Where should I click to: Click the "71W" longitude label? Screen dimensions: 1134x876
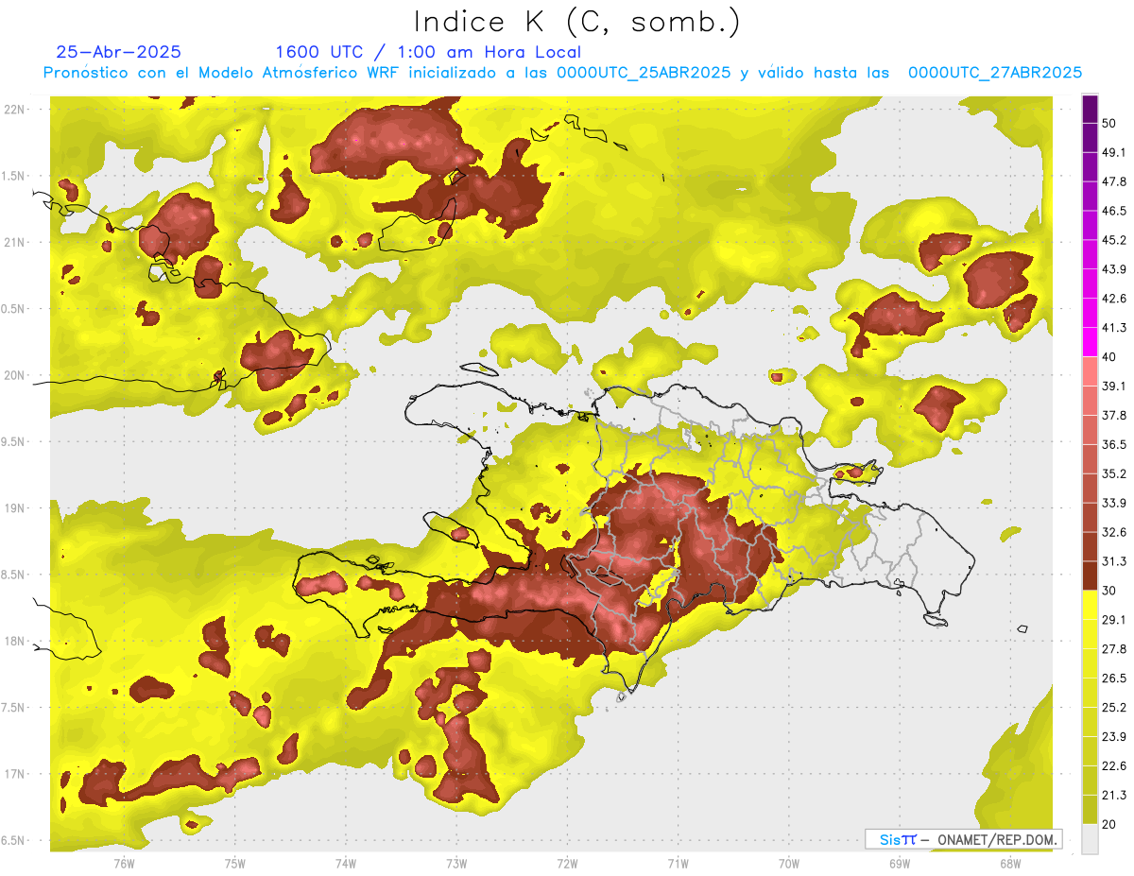coord(678,864)
